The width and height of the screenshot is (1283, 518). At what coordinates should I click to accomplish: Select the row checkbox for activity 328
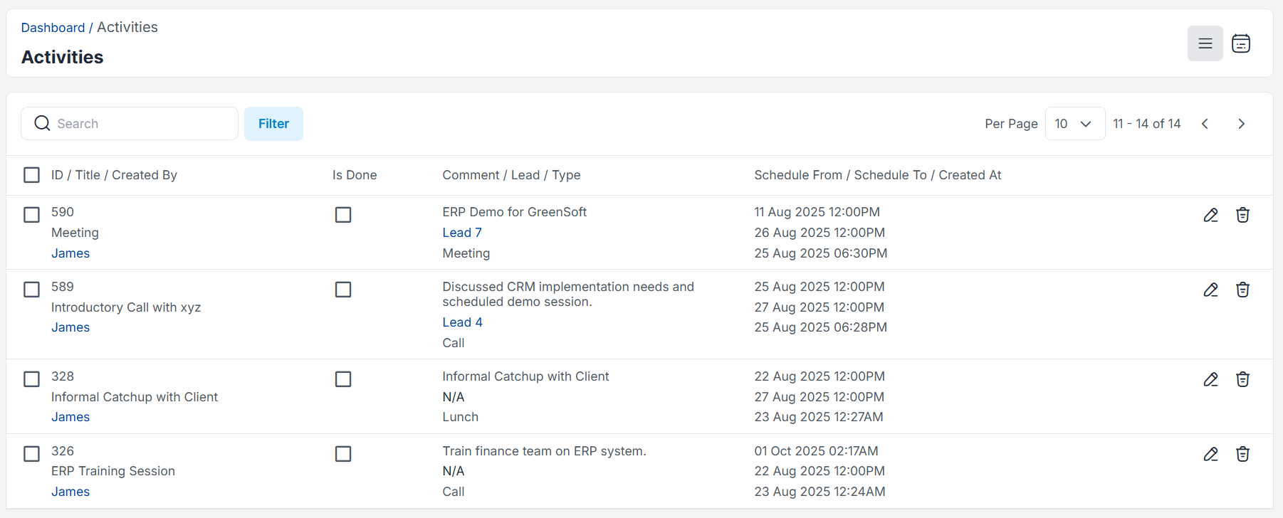31,379
